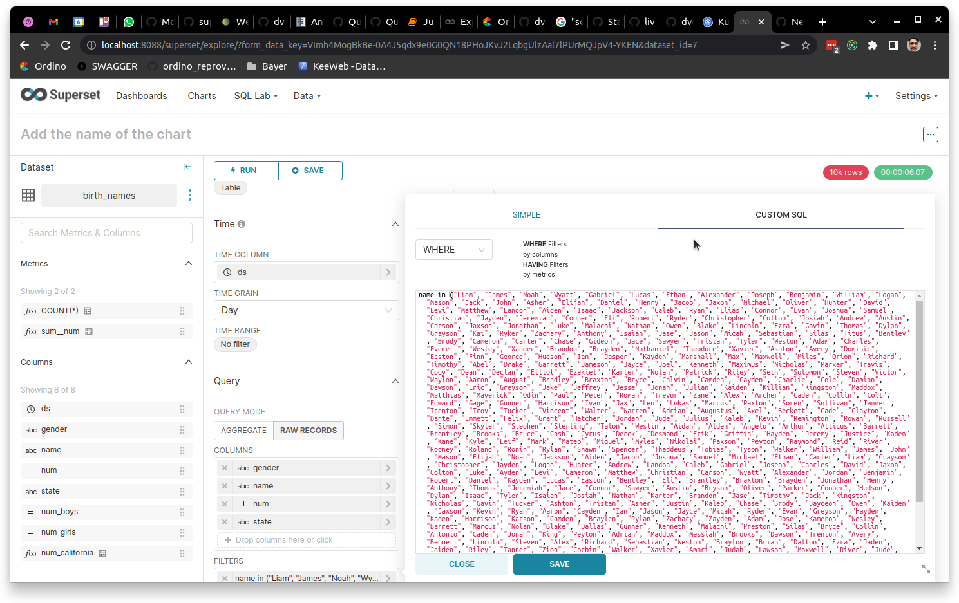Click the icon next to num_california
The height and width of the screenshot is (603, 959).
click(x=102, y=553)
